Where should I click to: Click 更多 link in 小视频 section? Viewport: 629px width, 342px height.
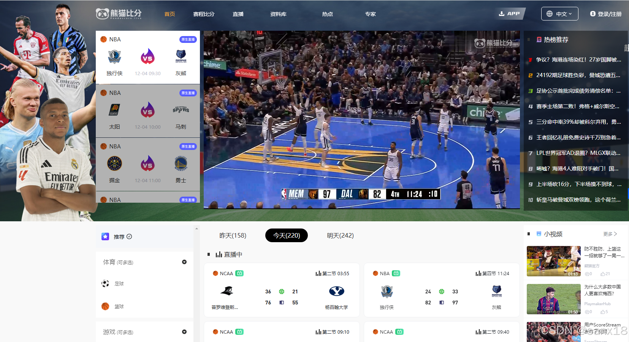[610, 234]
